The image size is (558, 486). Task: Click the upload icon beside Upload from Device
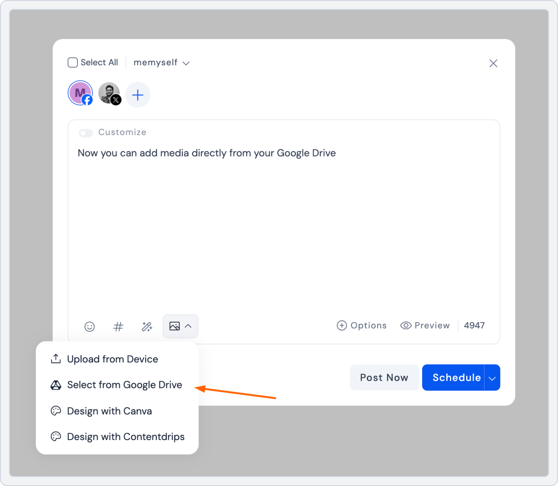55,359
